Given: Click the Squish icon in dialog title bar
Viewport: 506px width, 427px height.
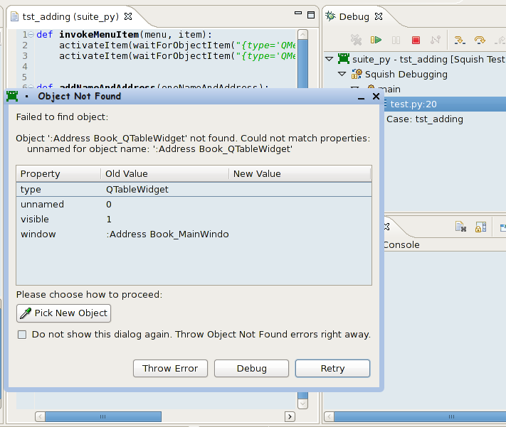Looking at the screenshot, I should tap(12, 96).
